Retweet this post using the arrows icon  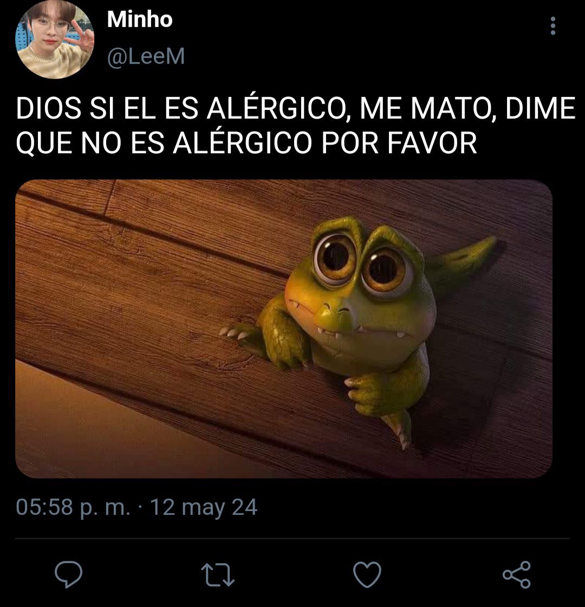218,574
